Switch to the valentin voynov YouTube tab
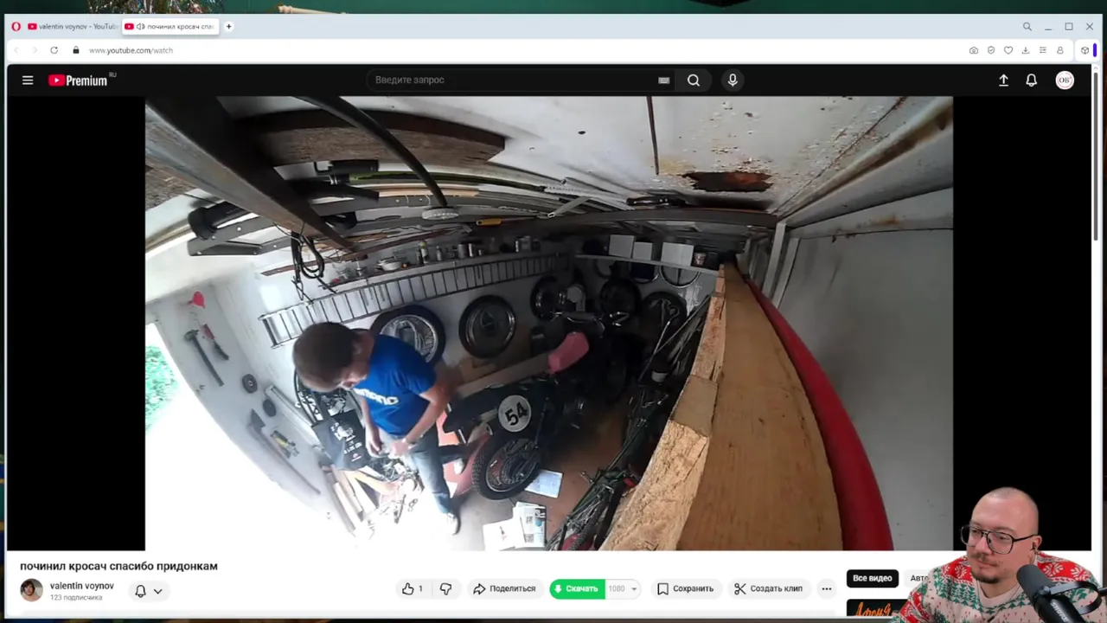 [72, 27]
